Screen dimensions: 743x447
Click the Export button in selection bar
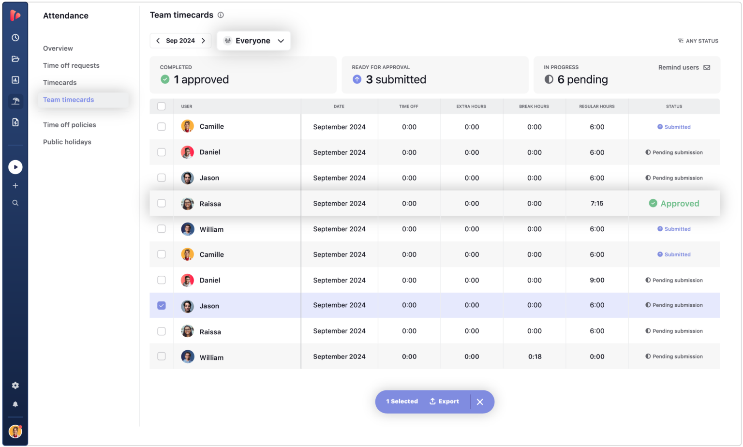pyautogui.click(x=444, y=401)
